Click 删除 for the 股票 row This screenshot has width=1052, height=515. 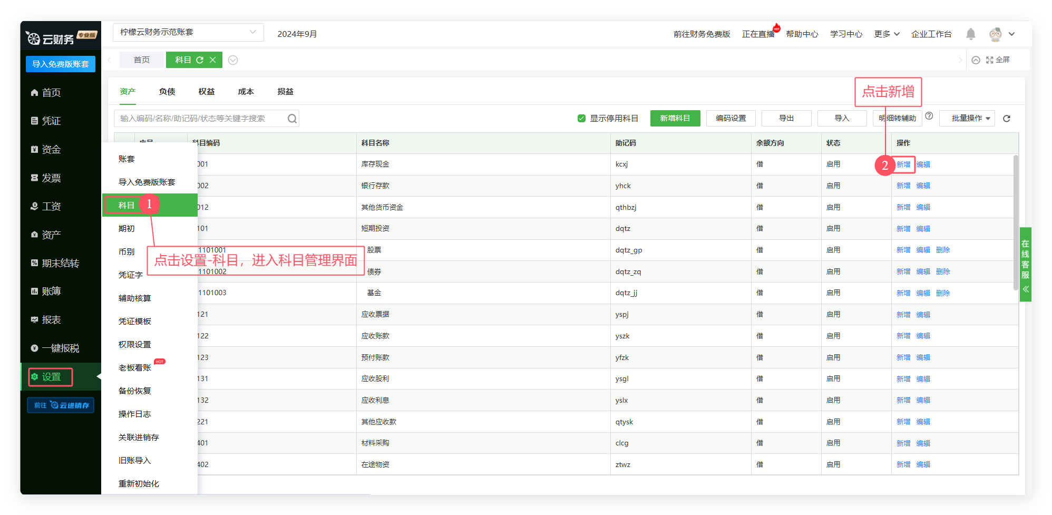943,250
